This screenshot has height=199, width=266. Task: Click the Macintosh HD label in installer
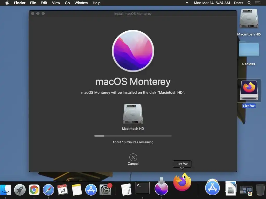tap(133, 129)
